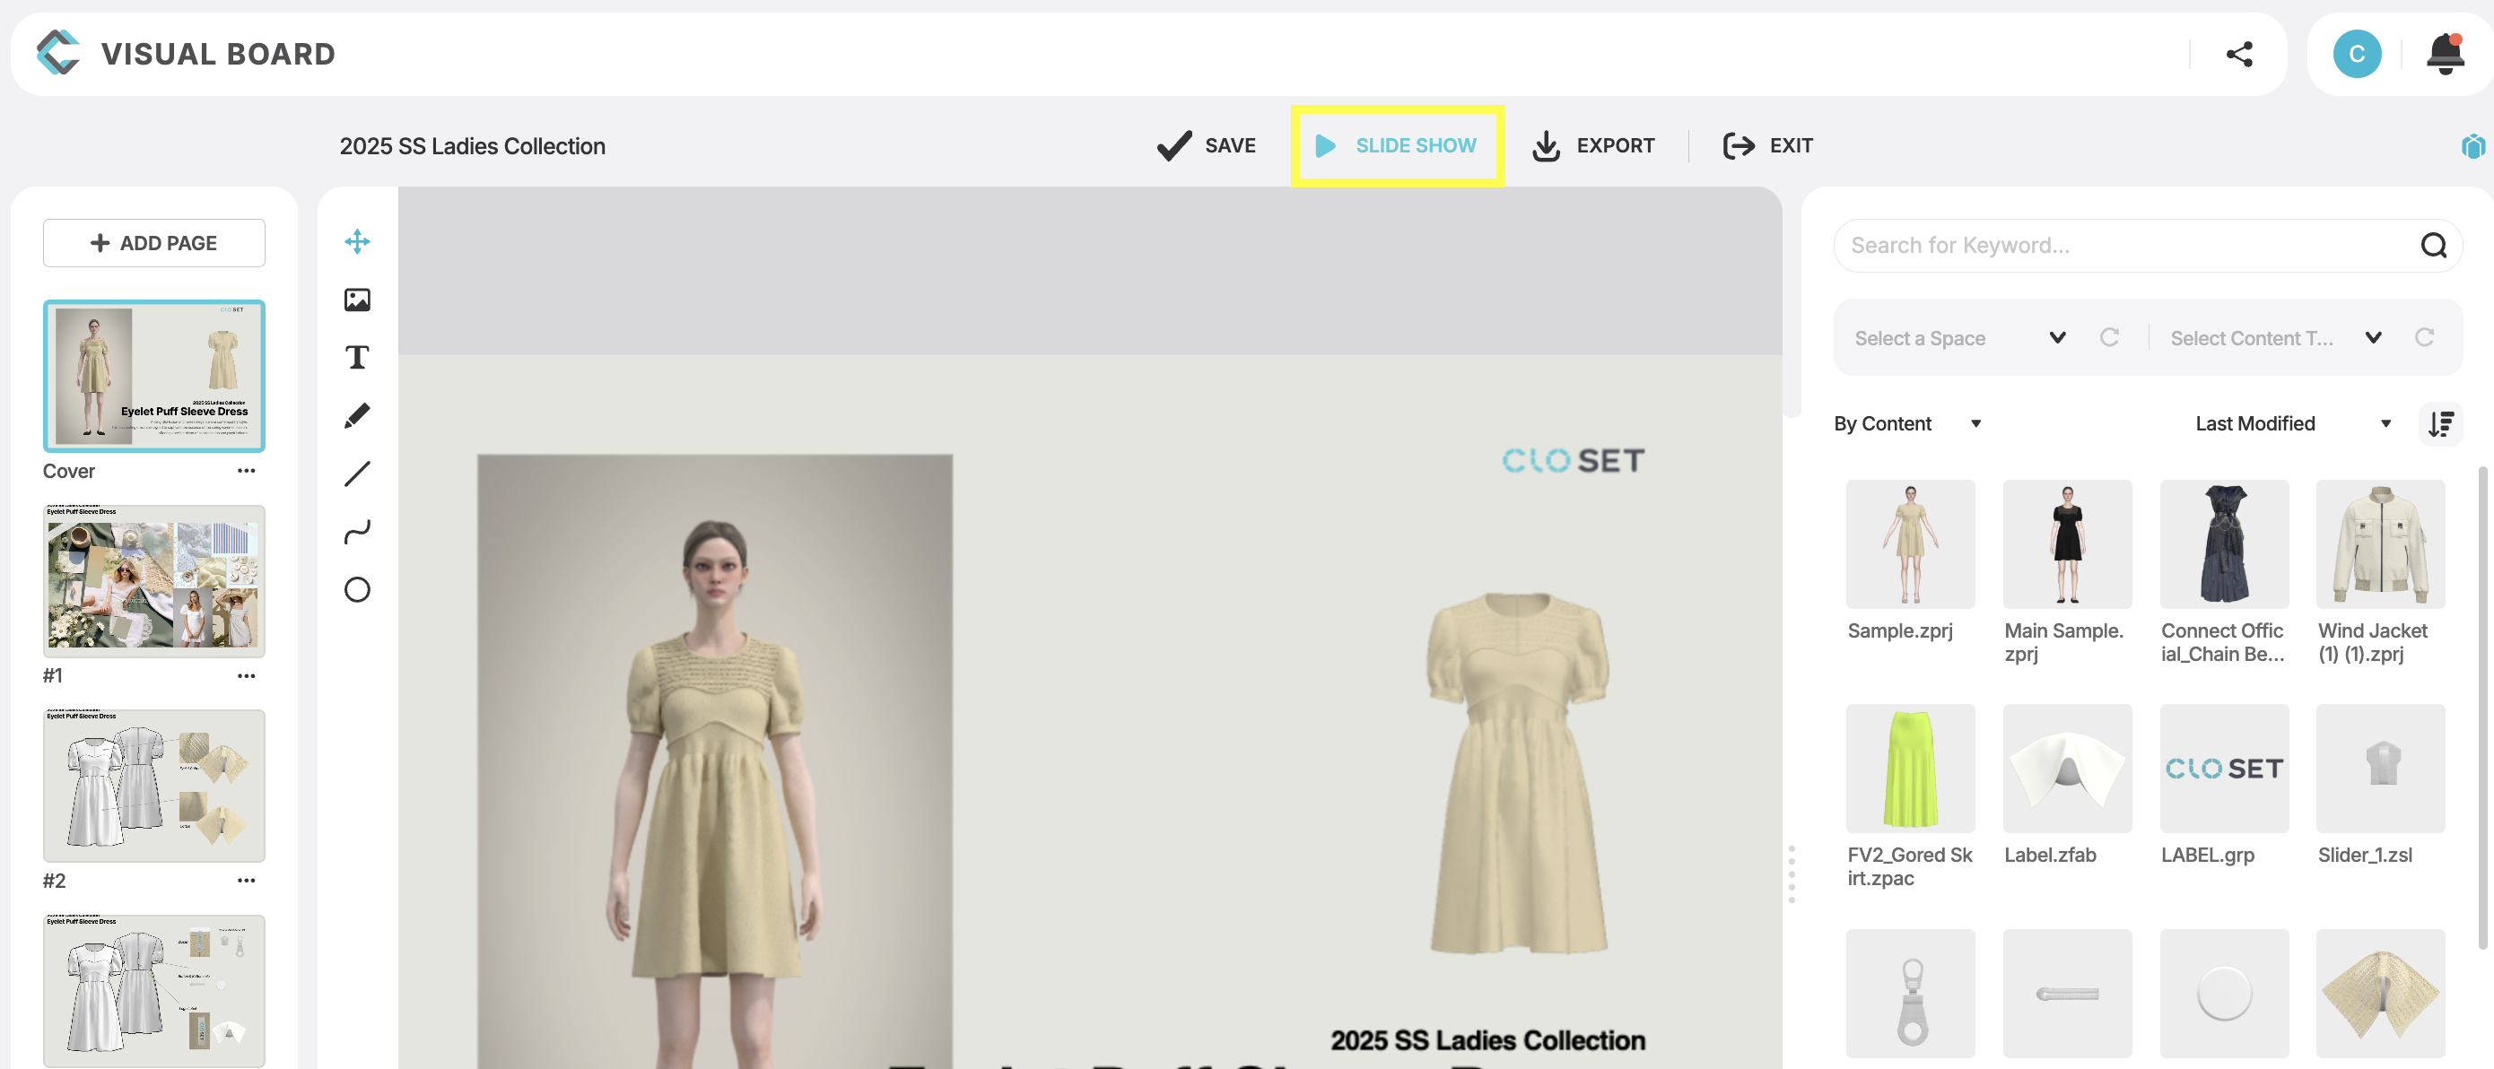Exit the visual board editor
This screenshot has width=2494, height=1069.
[1767, 146]
